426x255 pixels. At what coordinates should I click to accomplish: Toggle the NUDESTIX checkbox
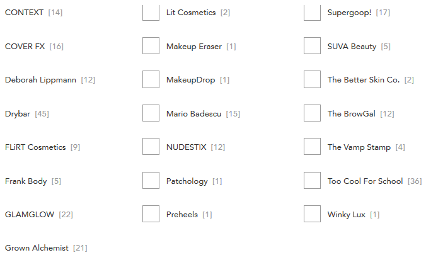151,147
